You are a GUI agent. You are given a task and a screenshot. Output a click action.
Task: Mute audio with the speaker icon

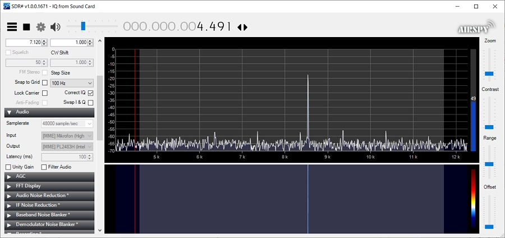pyautogui.click(x=55, y=27)
